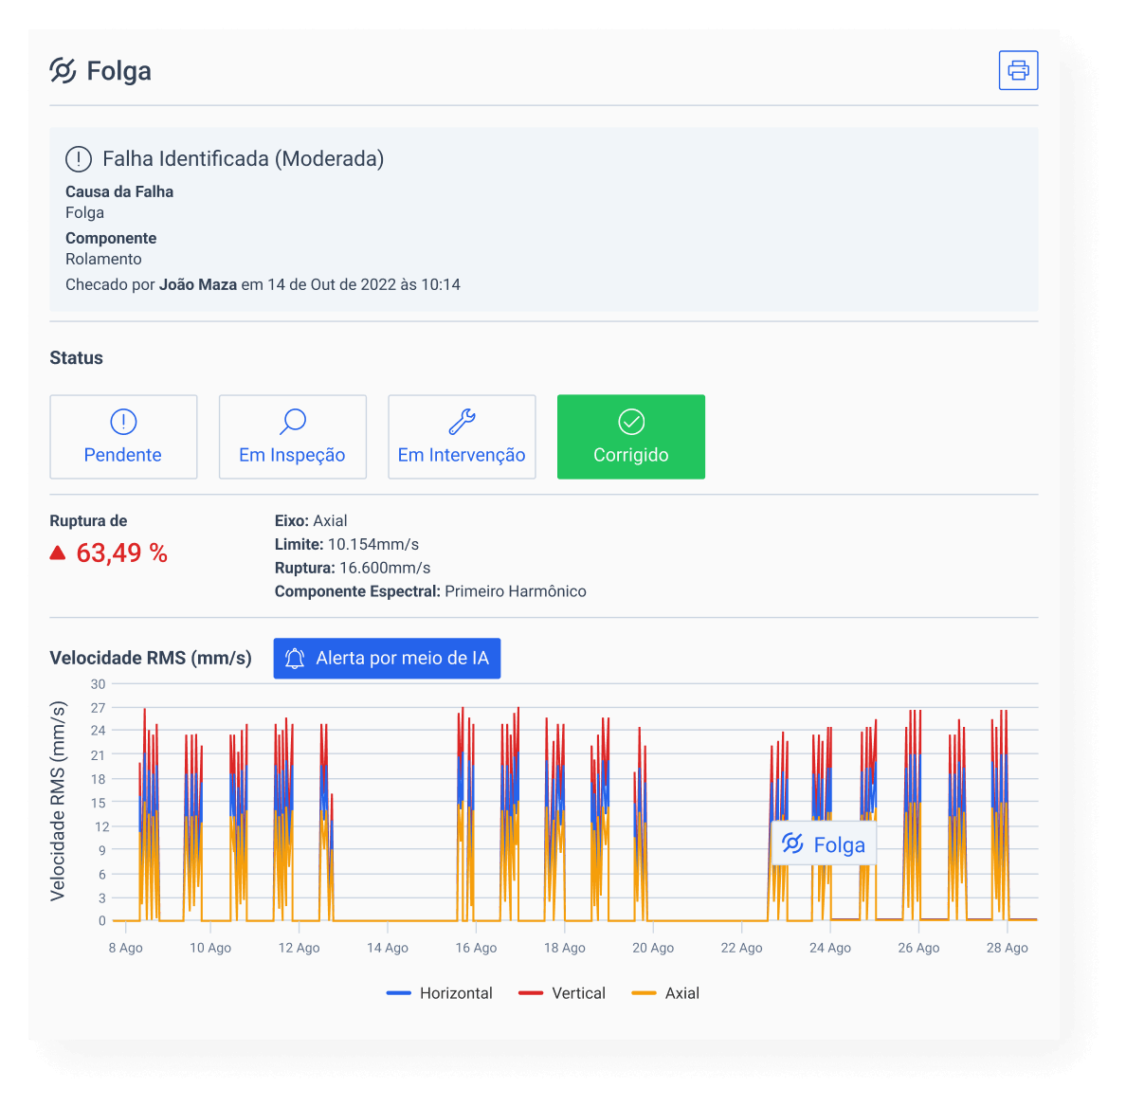Open Alerta por meio de IA
The width and height of the screenshot is (1126, 1106).
coord(402,659)
